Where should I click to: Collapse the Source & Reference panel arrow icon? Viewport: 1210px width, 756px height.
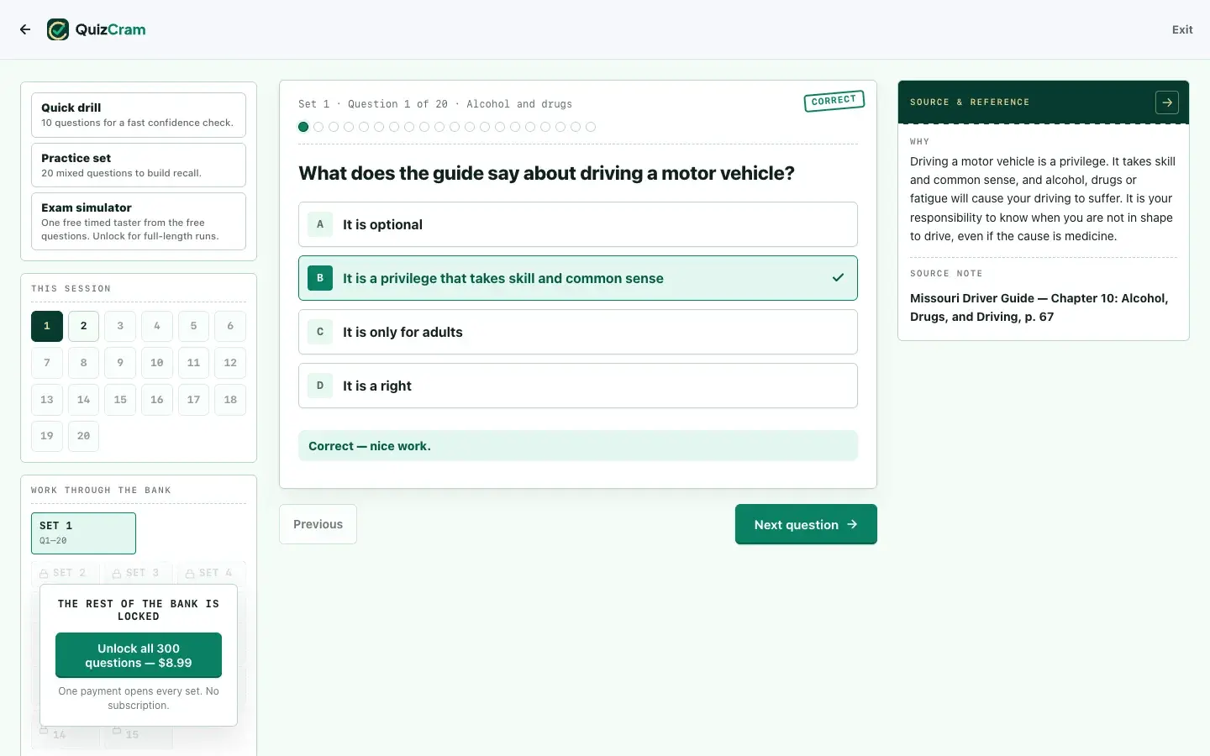tap(1167, 102)
